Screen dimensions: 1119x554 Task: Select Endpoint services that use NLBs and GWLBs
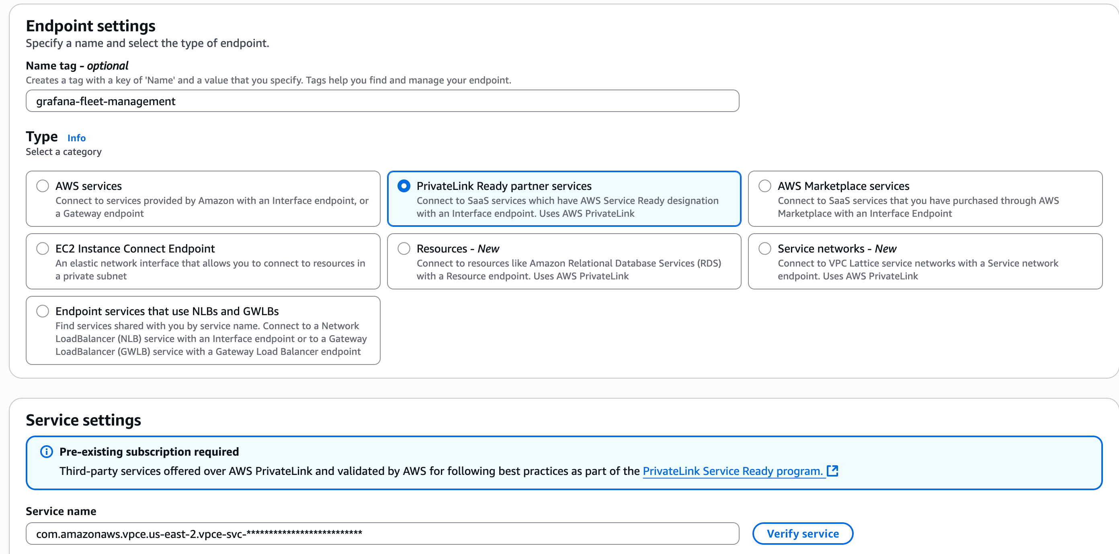tap(42, 311)
